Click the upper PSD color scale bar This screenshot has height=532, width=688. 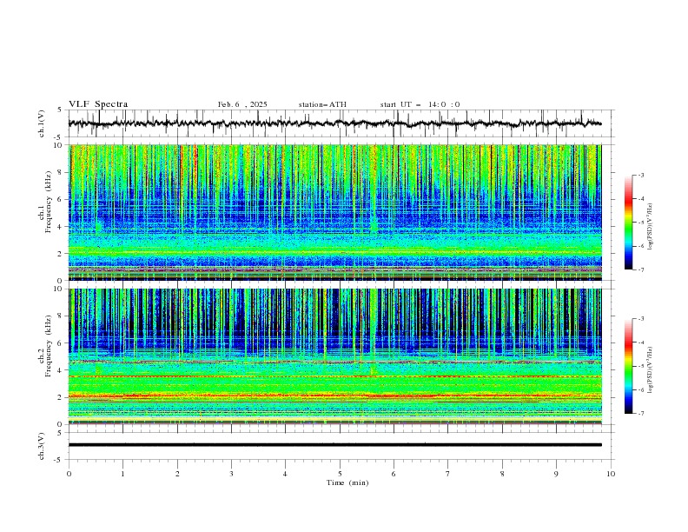tap(628, 223)
